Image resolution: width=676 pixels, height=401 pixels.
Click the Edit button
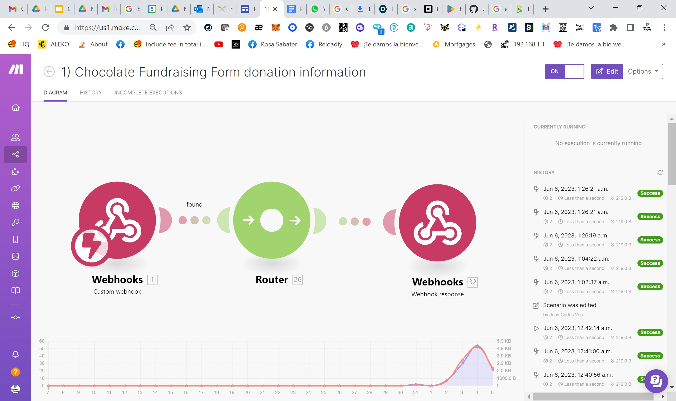click(x=607, y=71)
